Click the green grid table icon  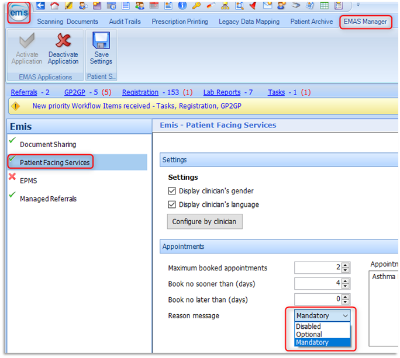click(x=324, y=5)
